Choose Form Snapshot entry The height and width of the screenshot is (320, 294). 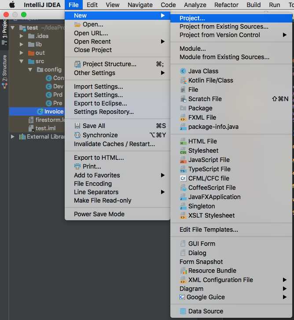click(231, 262)
